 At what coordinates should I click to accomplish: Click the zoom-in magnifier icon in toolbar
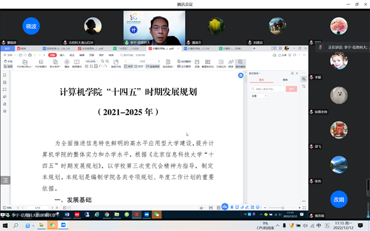pyautogui.click(x=107, y=61)
